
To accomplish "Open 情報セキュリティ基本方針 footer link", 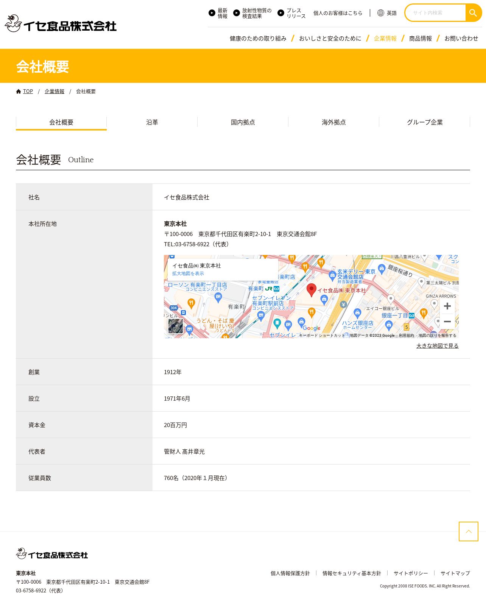I will [352, 573].
